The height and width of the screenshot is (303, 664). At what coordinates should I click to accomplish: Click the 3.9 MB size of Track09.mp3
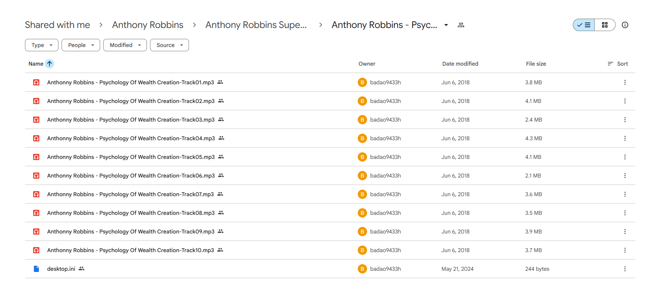pos(533,232)
